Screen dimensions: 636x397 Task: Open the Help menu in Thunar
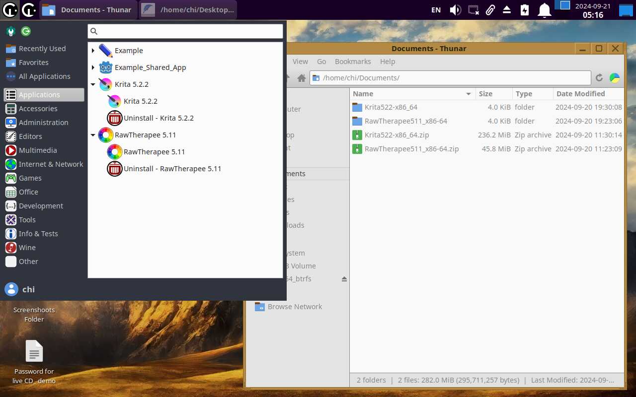(x=388, y=62)
